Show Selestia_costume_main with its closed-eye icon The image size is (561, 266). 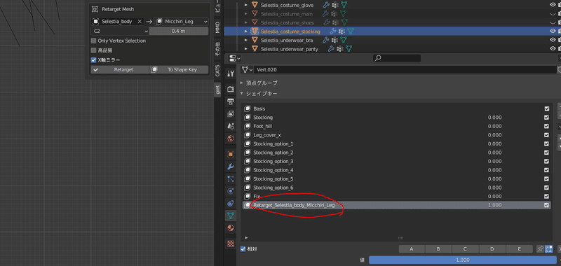tap(553, 14)
